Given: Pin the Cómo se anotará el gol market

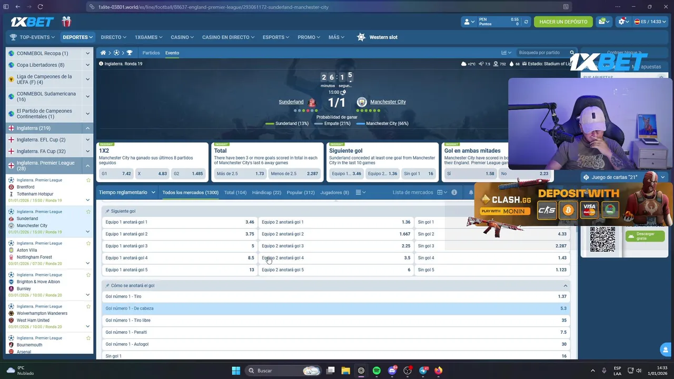Looking at the screenshot, I should pyautogui.click(x=107, y=285).
